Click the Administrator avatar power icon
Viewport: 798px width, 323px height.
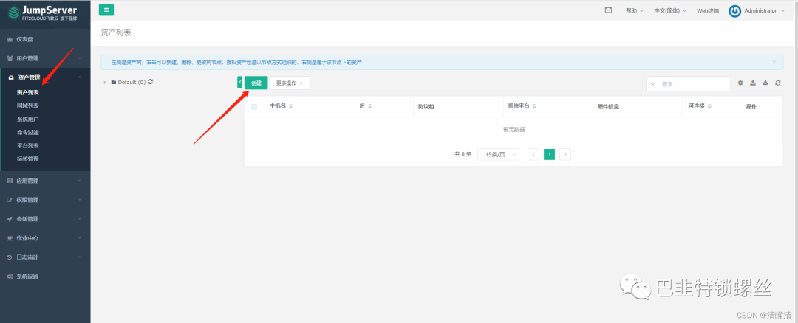click(x=734, y=10)
